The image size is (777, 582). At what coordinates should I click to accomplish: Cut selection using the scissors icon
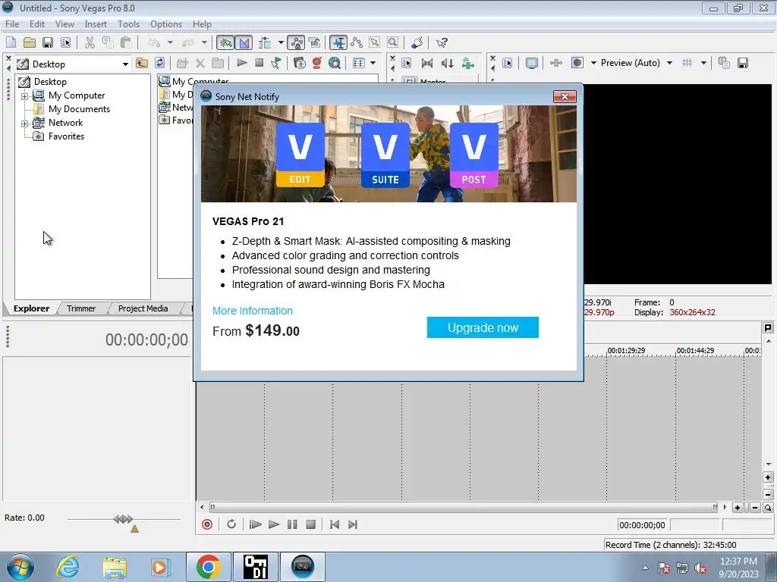click(x=90, y=42)
